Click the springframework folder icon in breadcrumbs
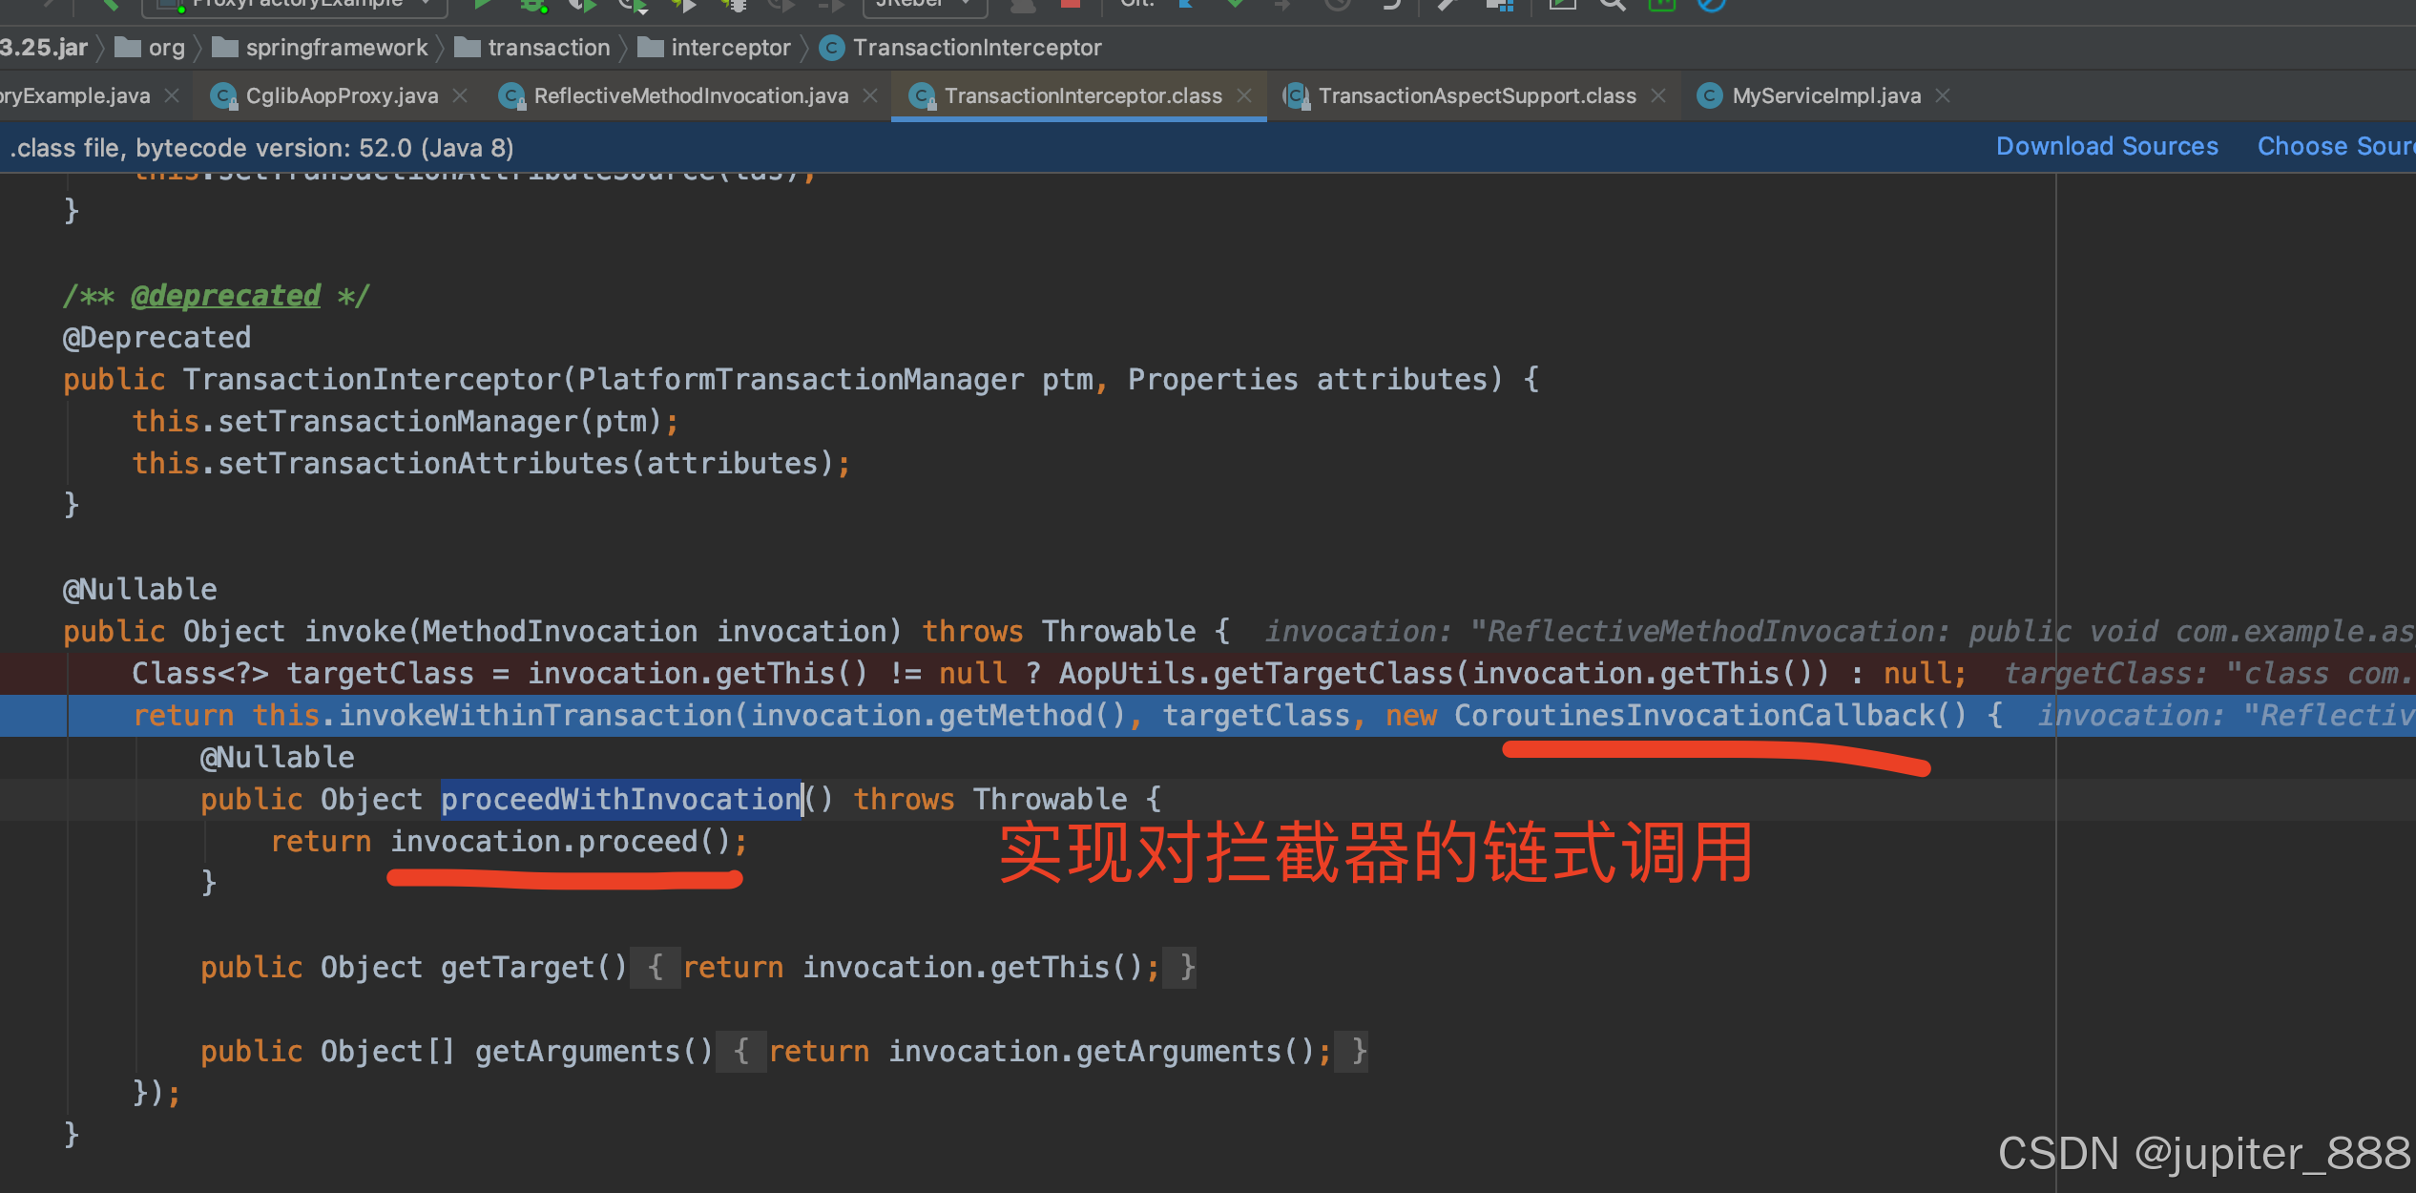 point(225,47)
